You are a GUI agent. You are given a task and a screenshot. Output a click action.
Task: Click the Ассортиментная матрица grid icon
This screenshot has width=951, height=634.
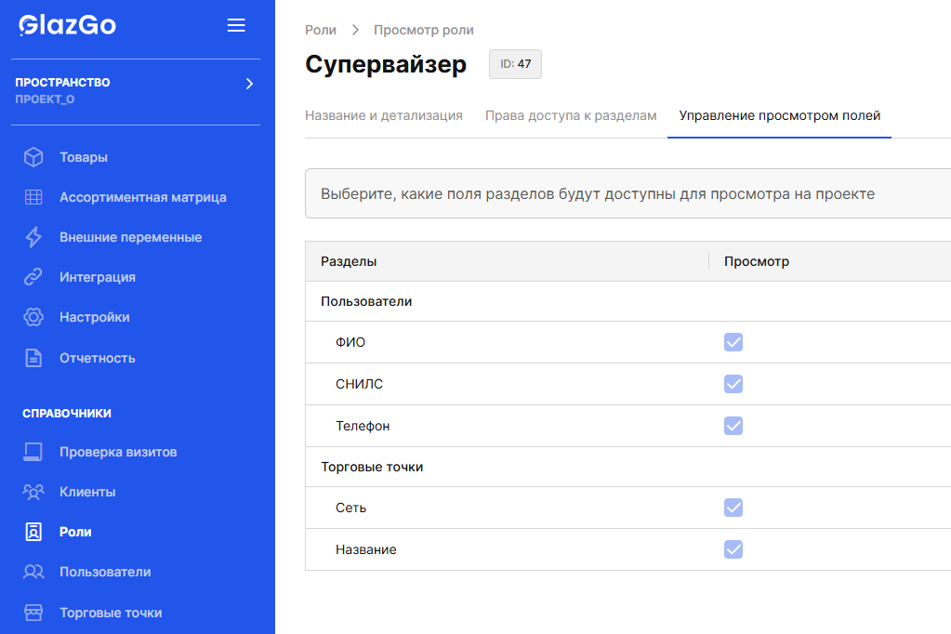33,197
